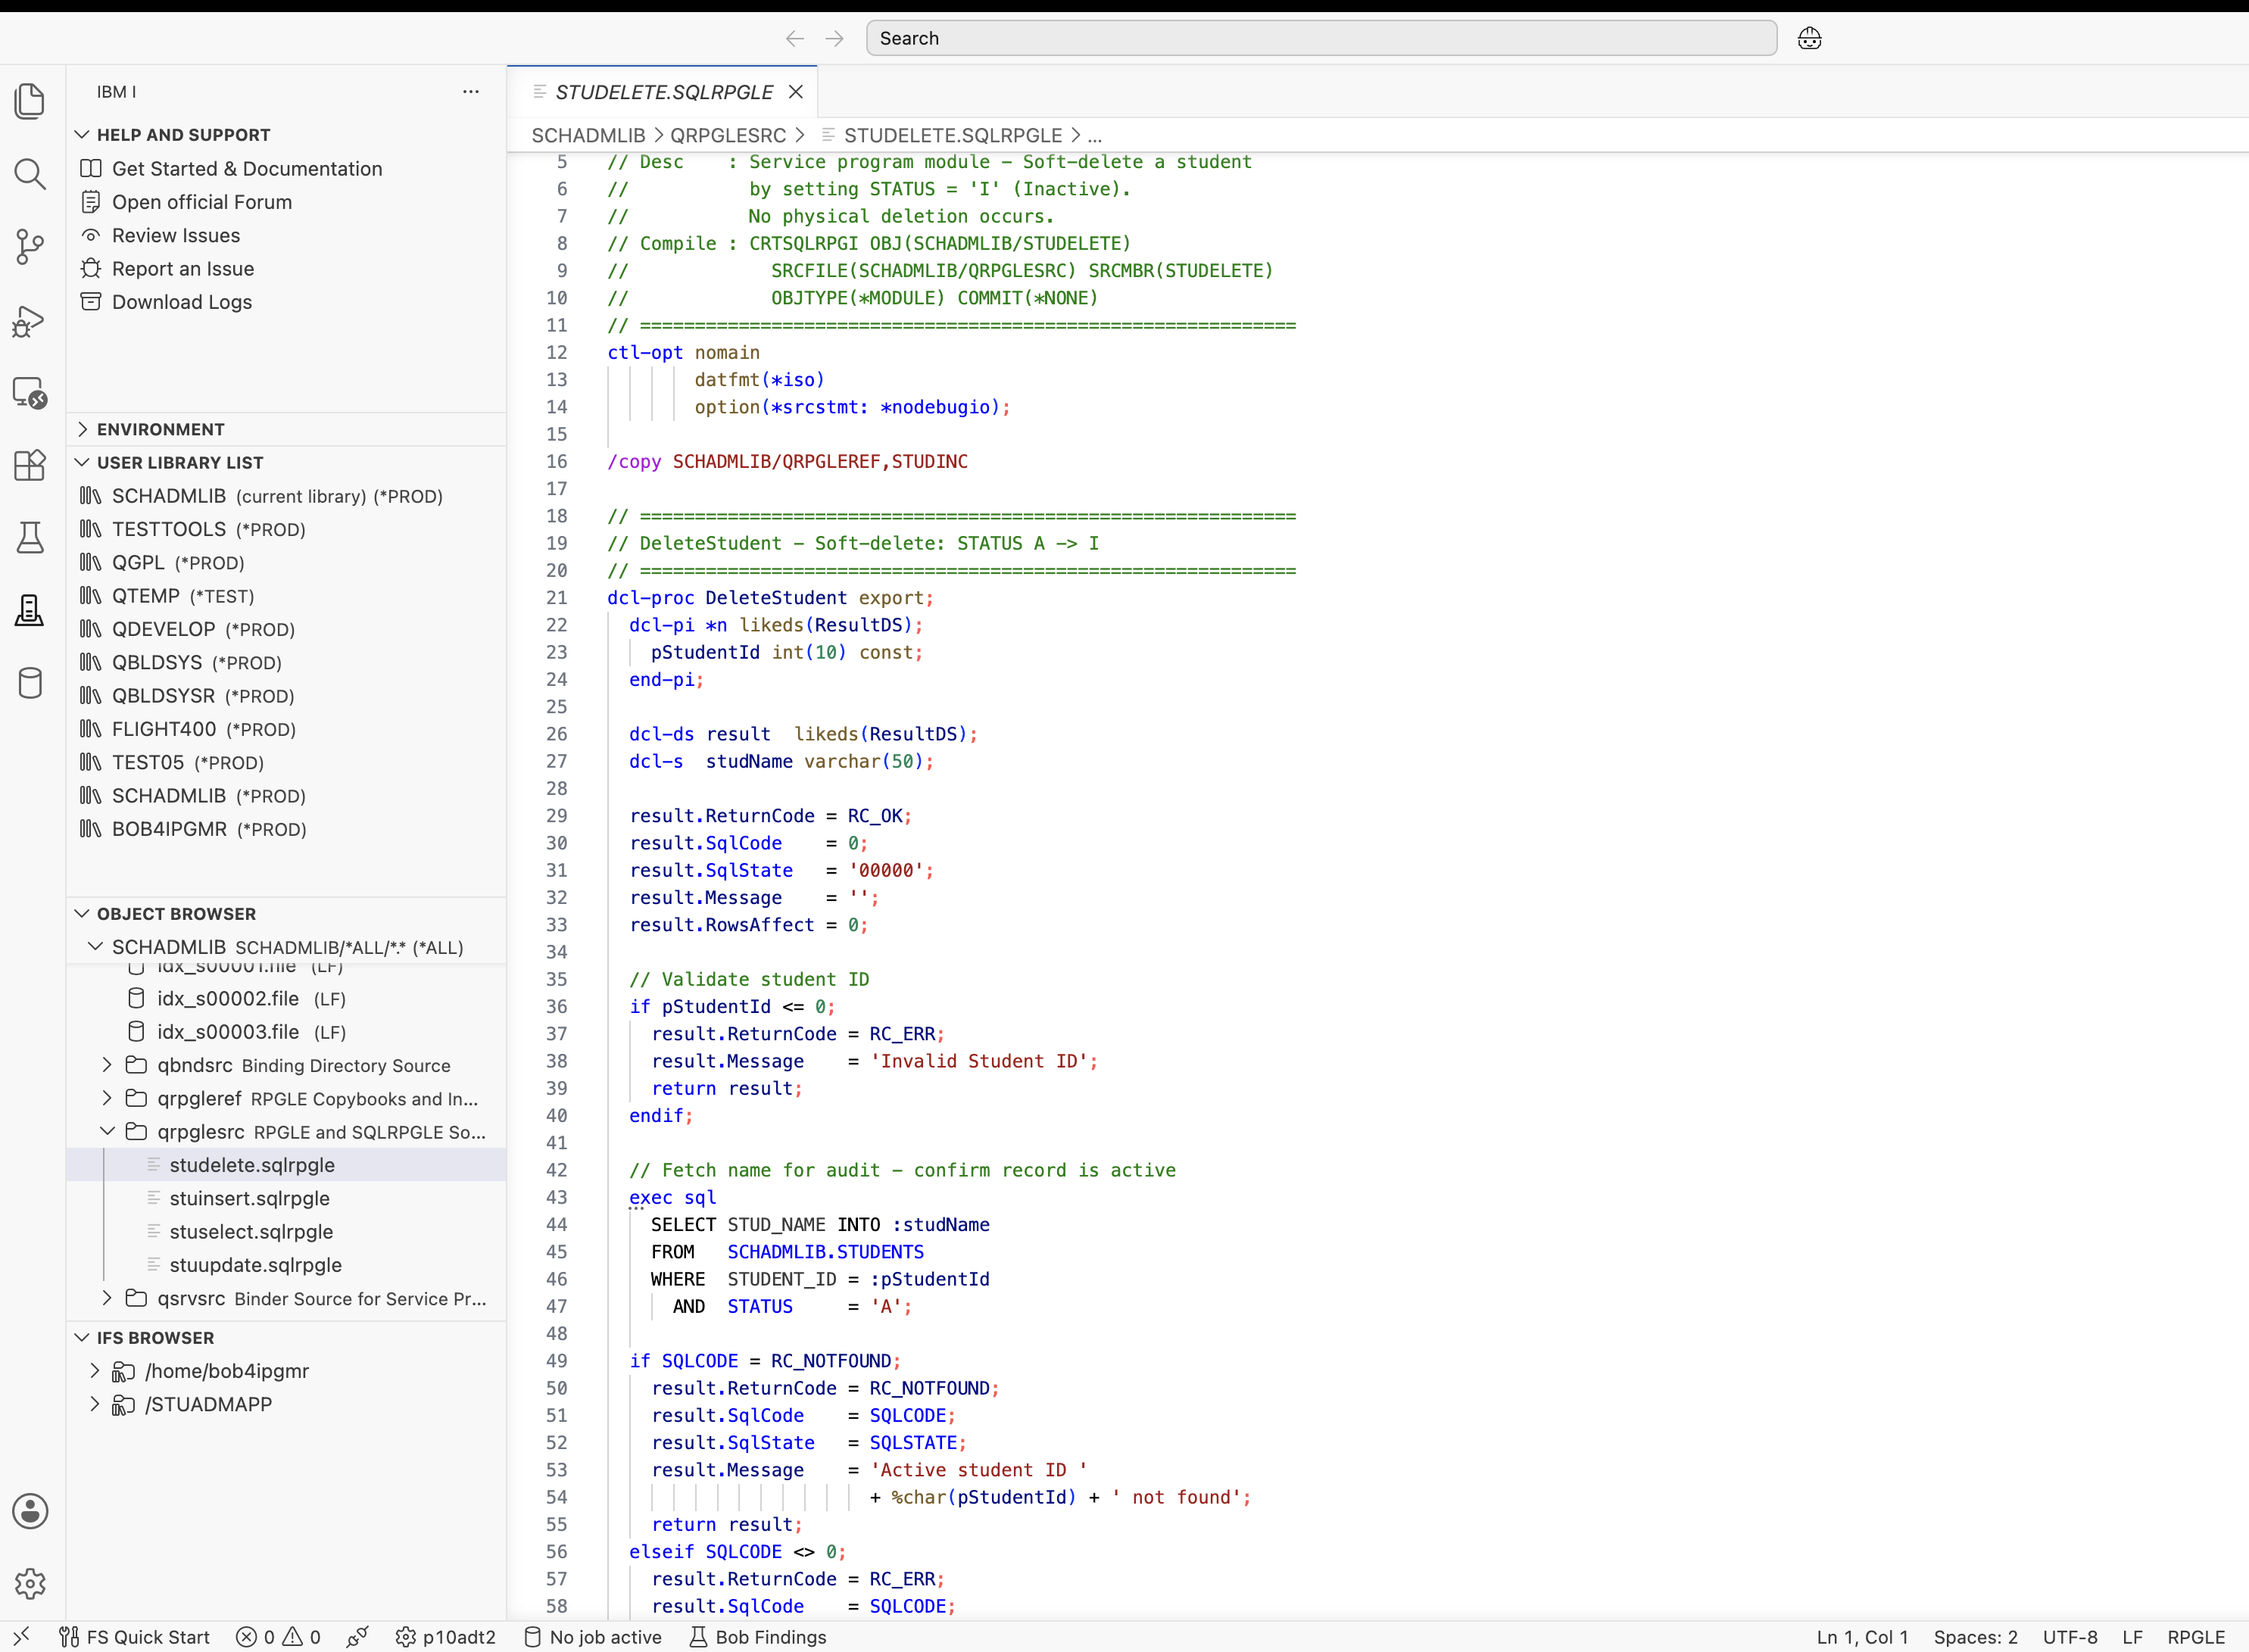Click FS Quick Start in status bar

(135, 1636)
